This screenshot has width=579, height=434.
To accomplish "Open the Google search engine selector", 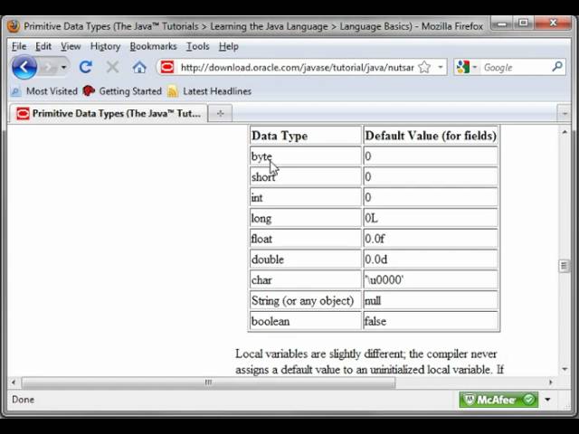I will pyautogui.click(x=467, y=67).
